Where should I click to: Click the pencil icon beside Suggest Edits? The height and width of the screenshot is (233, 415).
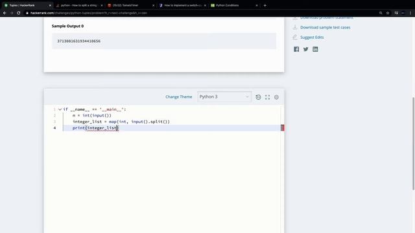tap(295, 37)
